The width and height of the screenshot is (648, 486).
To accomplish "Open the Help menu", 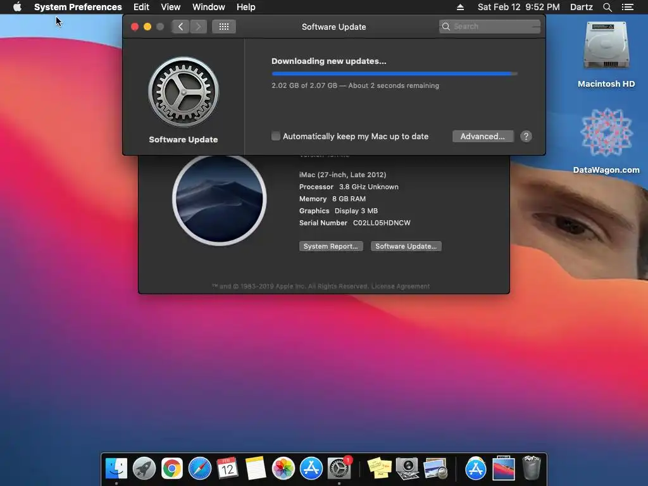I will (246, 7).
